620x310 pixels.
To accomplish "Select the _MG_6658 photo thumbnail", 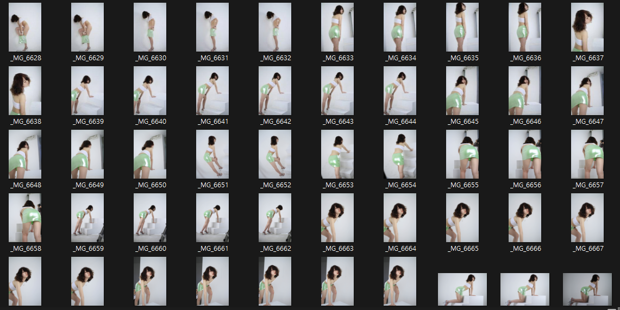I will [25, 218].
